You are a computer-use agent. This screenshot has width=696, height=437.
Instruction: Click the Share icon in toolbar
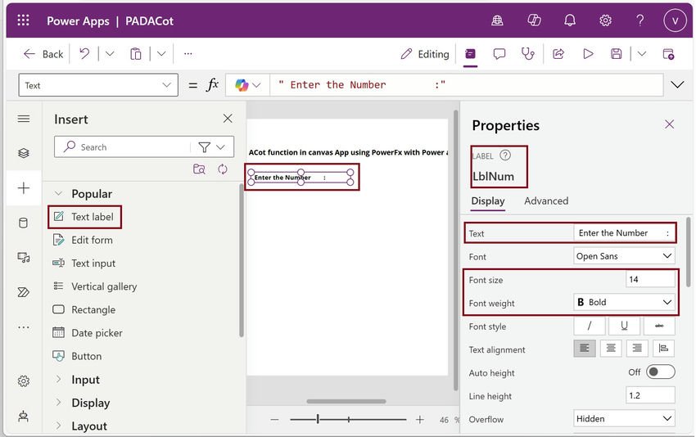(x=558, y=54)
